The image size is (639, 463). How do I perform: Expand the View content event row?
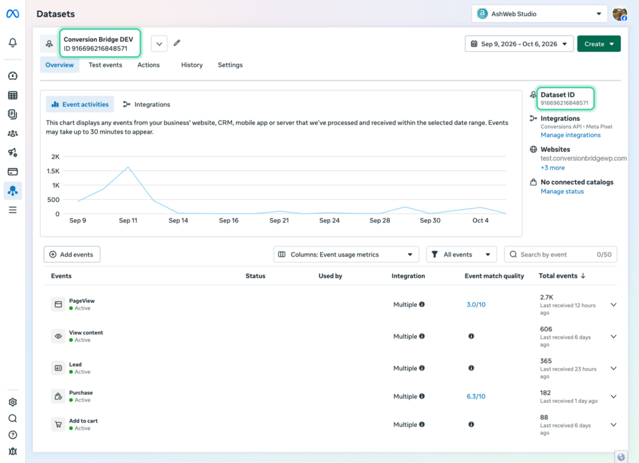pos(613,336)
